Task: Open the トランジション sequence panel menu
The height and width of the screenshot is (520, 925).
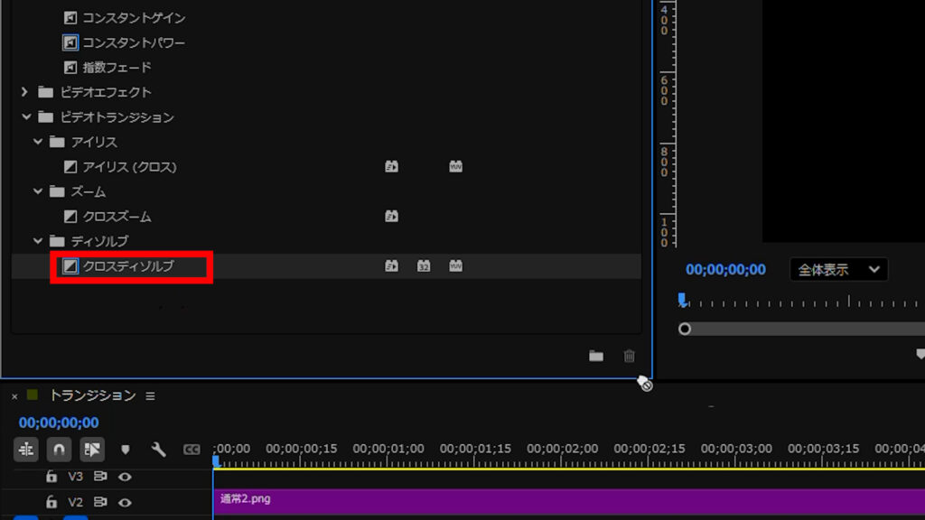Action: [x=151, y=395]
